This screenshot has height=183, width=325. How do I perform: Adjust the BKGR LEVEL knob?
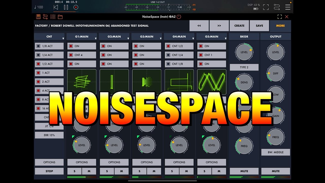click(x=244, y=52)
